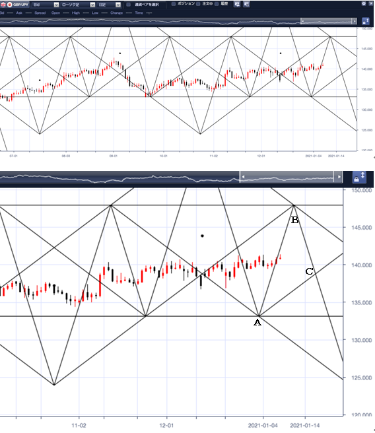Click the first chart tool icon after 履歴

point(237,4)
